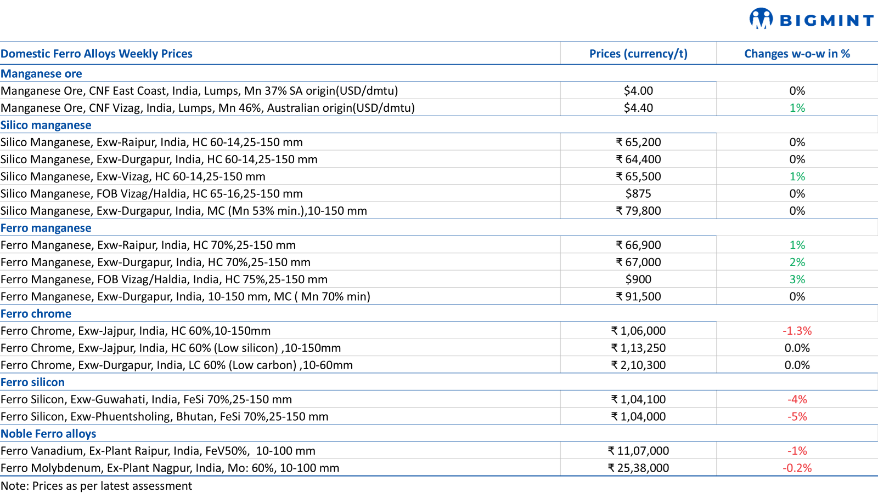Image resolution: width=878 pixels, height=493 pixels.
Task: Select the Noble Ferro alloys section heading
Action: click(x=48, y=434)
